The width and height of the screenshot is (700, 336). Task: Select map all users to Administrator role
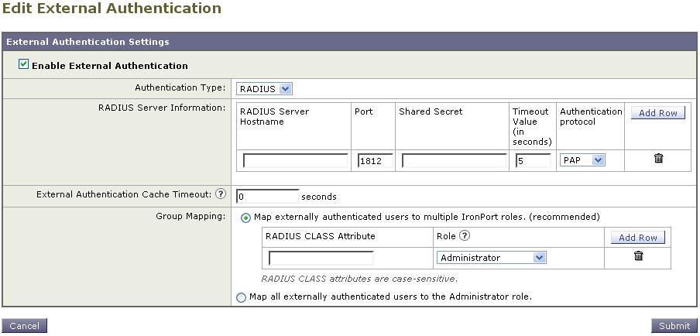241,297
